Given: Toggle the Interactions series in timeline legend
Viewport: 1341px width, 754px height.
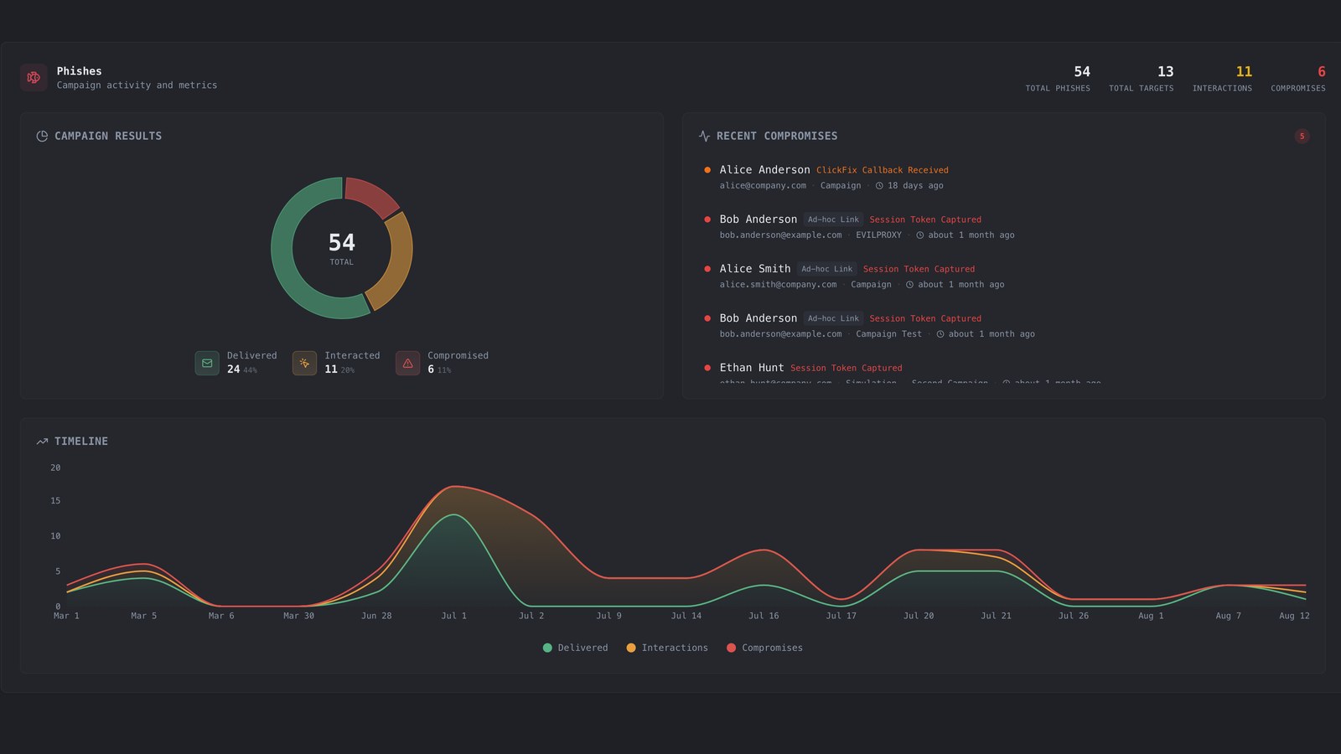Looking at the screenshot, I should pyautogui.click(x=667, y=648).
